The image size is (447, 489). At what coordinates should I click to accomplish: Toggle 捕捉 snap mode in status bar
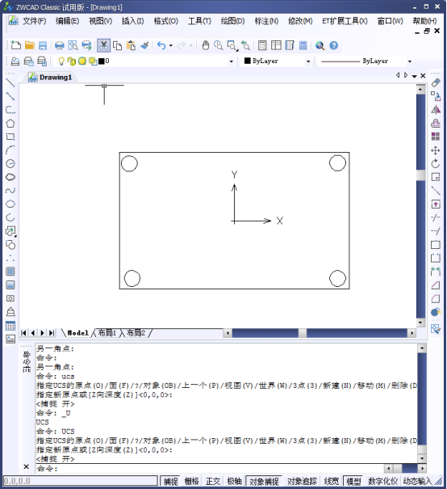[171, 481]
